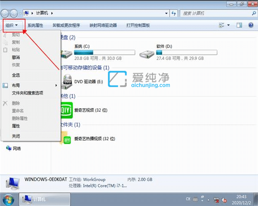Click the 粘贴 menu entry
The width and height of the screenshot is (258, 206).
tap(16, 50)
